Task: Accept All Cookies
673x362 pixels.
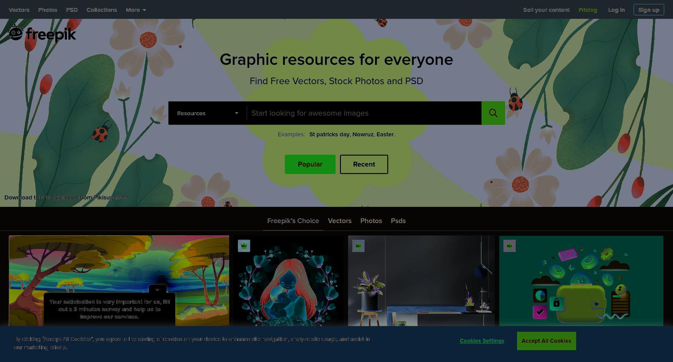Action: (x=546, y=341)
